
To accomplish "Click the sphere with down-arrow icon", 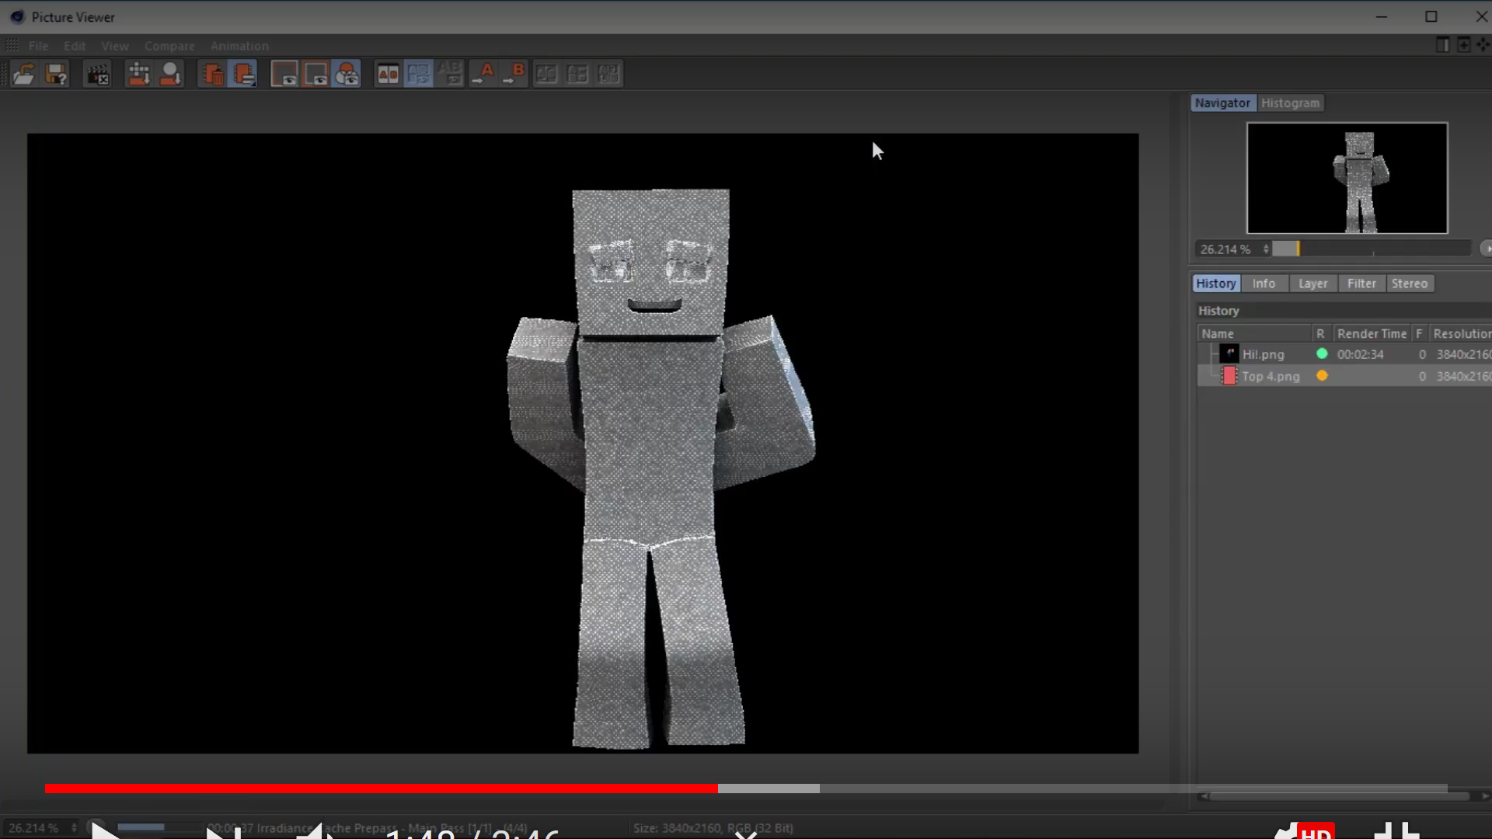I will pos(170,74).
